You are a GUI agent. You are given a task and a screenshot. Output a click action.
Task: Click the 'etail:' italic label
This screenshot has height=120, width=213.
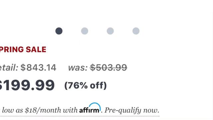[9, 68]
